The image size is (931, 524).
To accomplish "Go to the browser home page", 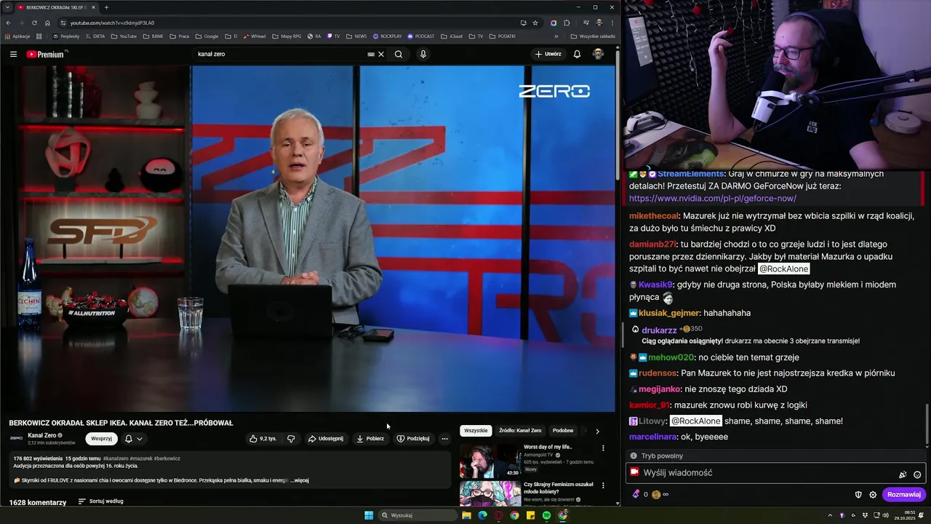I will tap(47, 23).
